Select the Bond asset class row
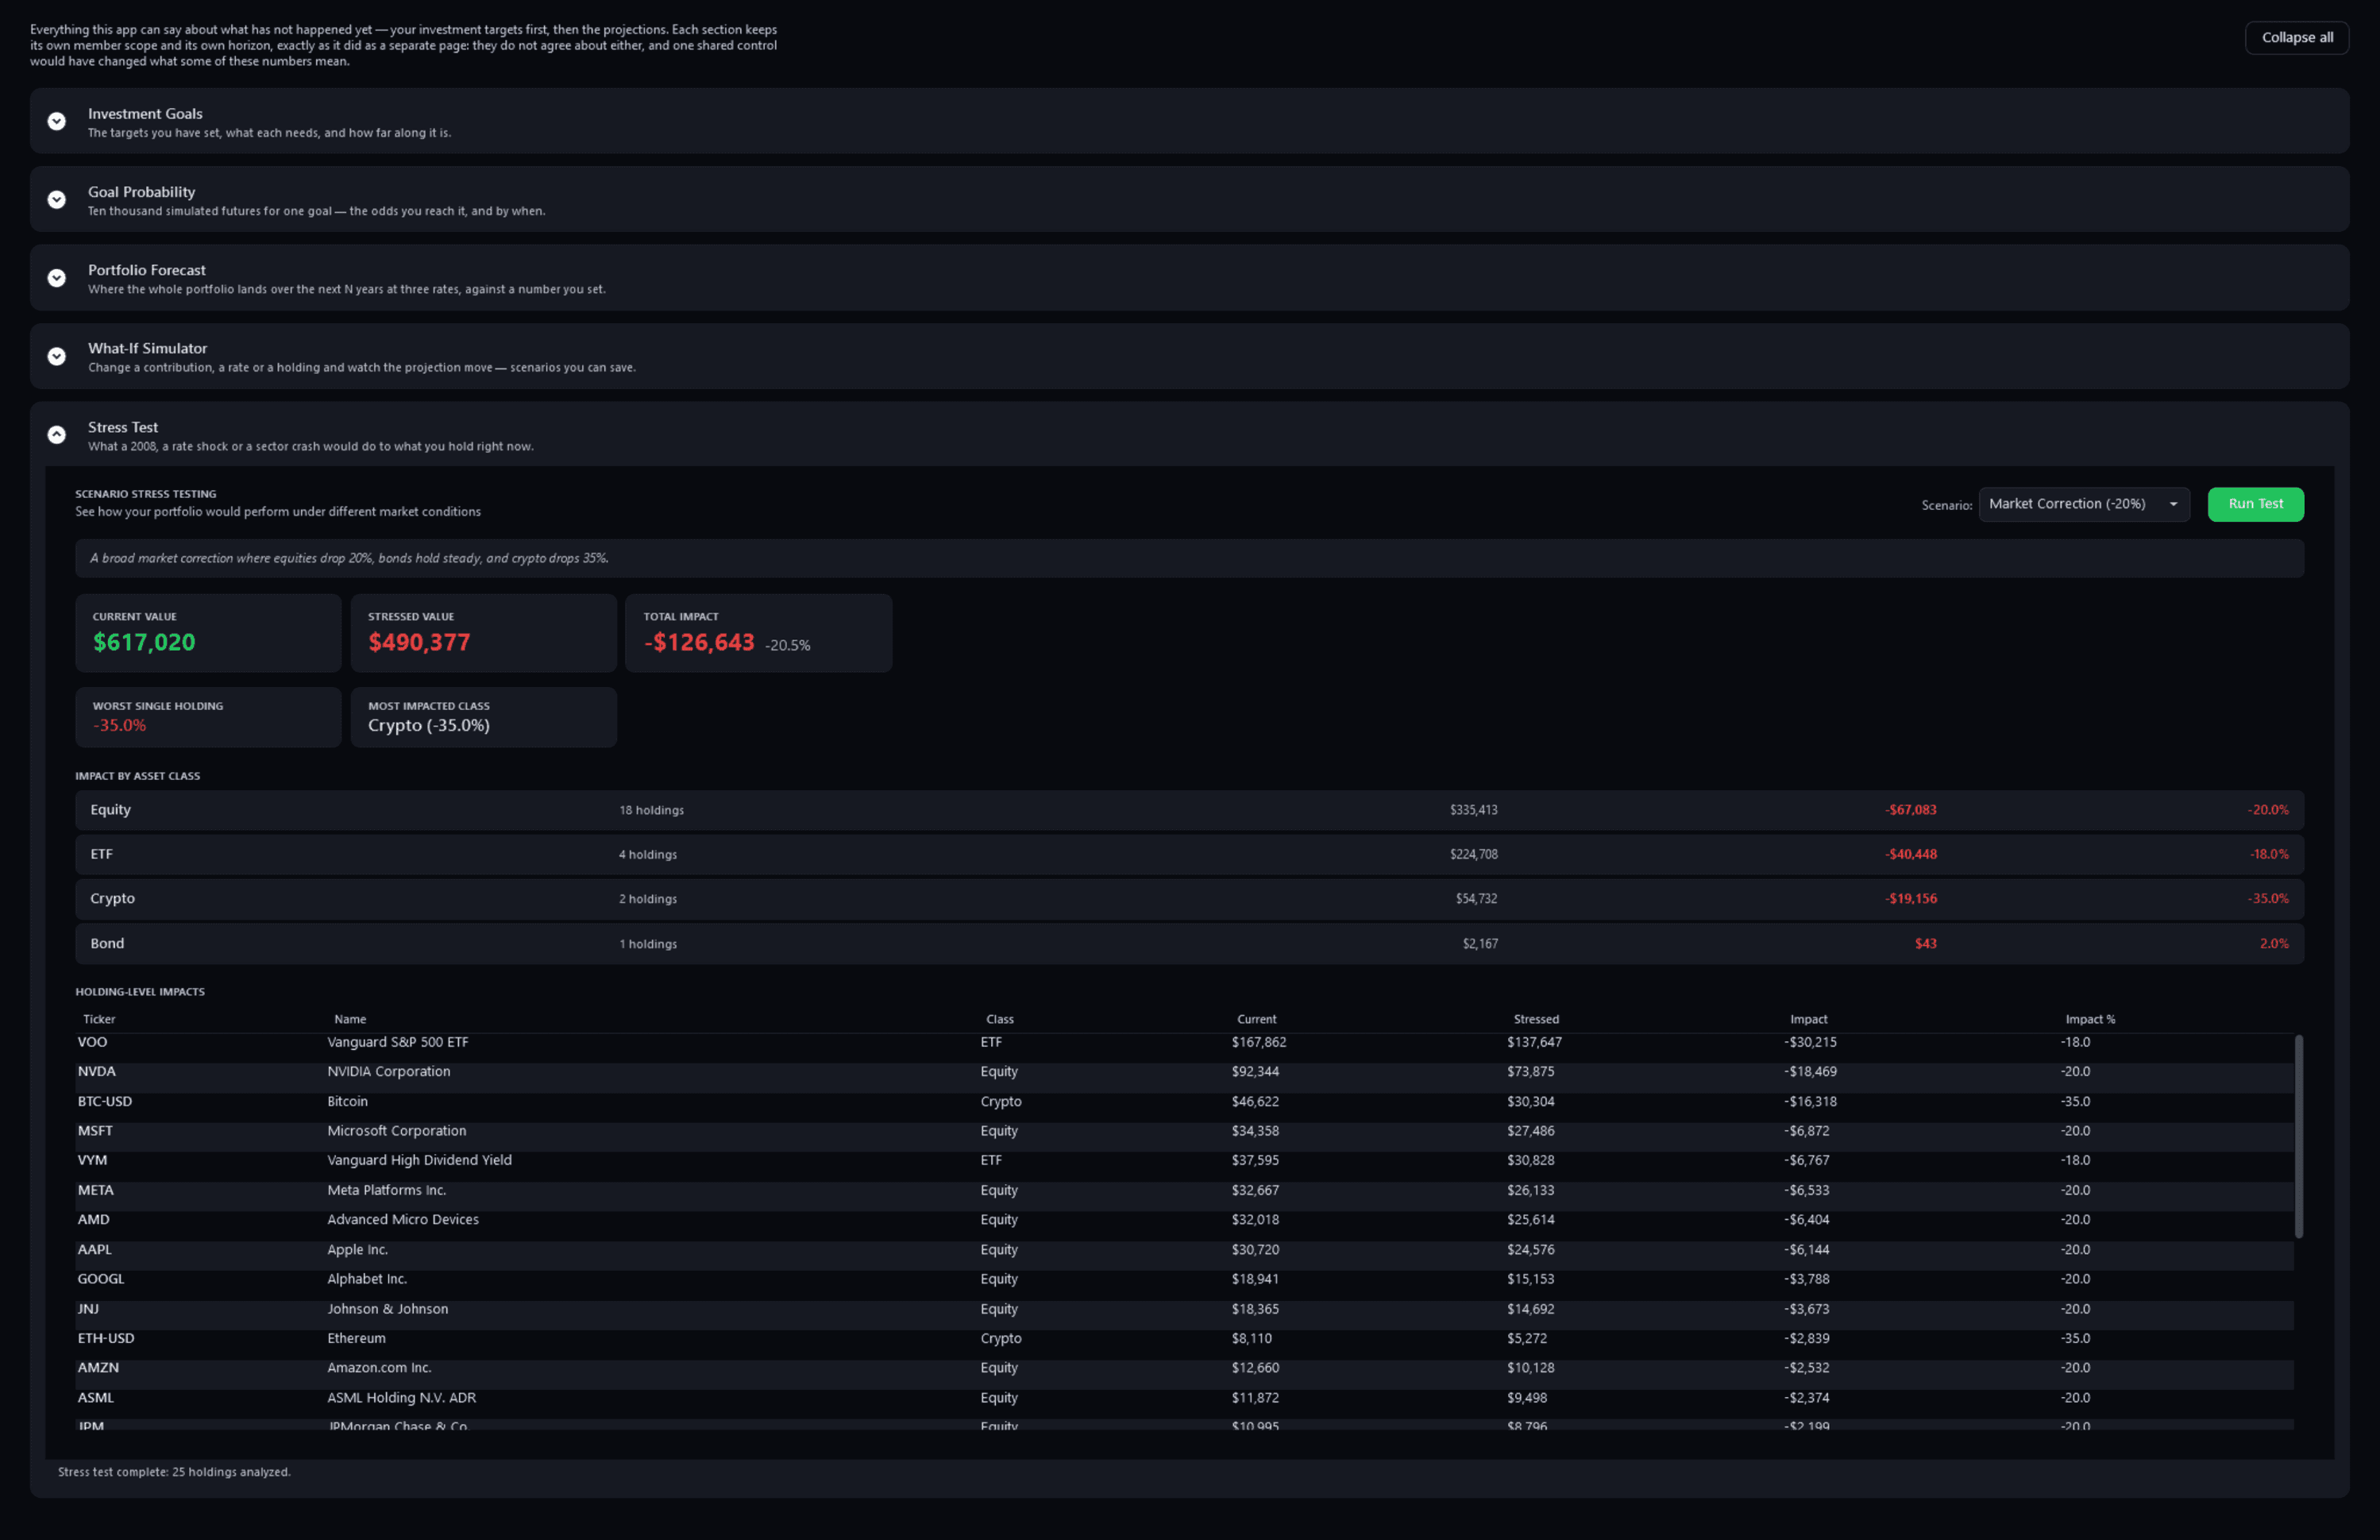2380x1540 pixels. tap(1189, 943)
